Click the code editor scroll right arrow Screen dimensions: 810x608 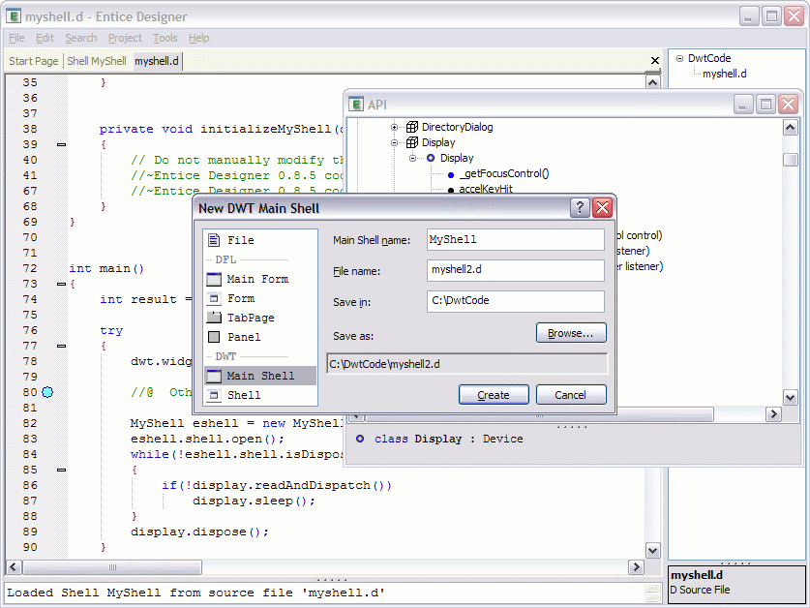point(636,567)
